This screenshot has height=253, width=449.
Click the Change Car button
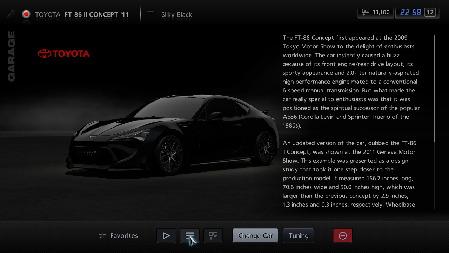[255, 236]
